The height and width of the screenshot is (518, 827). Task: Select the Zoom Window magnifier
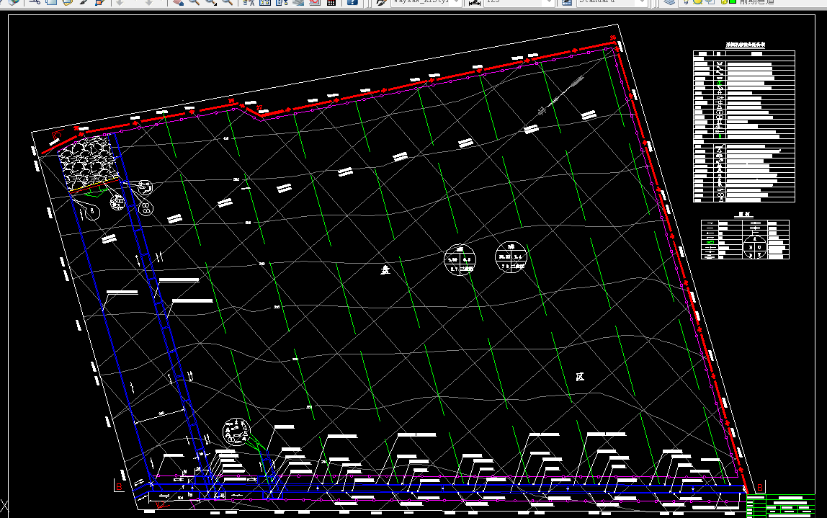[x=211, y=2]
